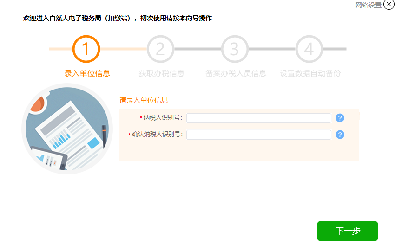Select step 4 circle in wizard
The height and width of the screenshot is (245, 395).
[x=309, y=49]
